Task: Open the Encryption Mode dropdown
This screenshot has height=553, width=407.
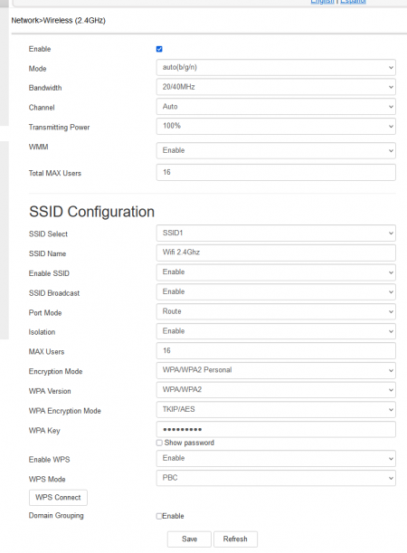Action: (276, 370)
